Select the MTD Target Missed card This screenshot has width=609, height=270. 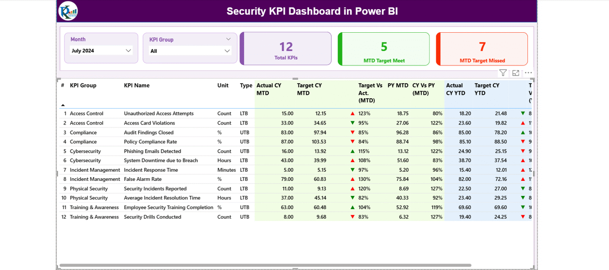pyautogui.click(x=482, y=49)
